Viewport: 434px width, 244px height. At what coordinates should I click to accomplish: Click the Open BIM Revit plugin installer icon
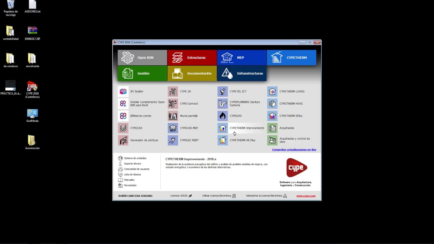click(123, 104)
